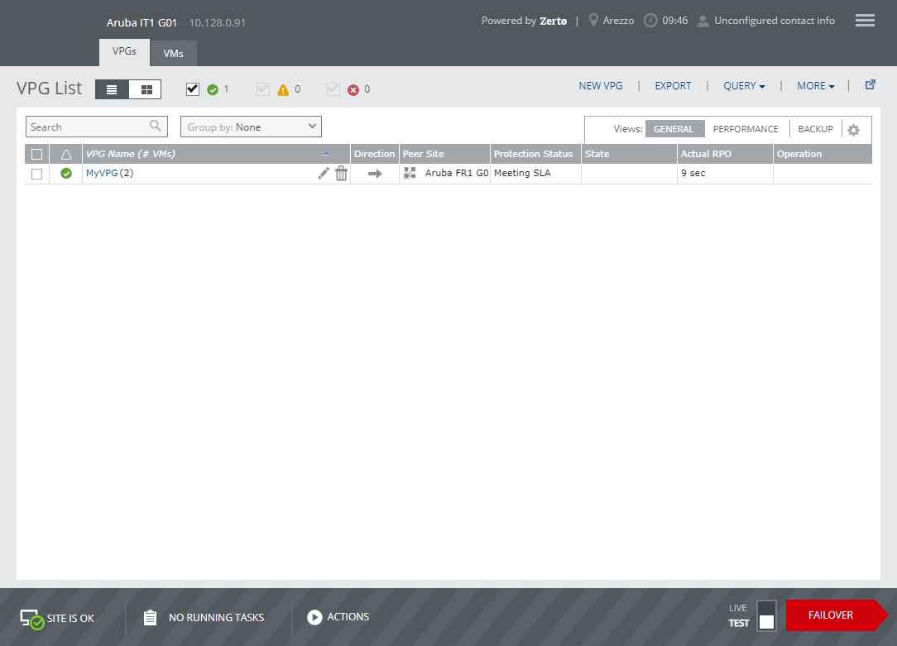This screenshot has height=646, width=897.
Task: Sort by the State column header
Action: click(x=629, y=155)
